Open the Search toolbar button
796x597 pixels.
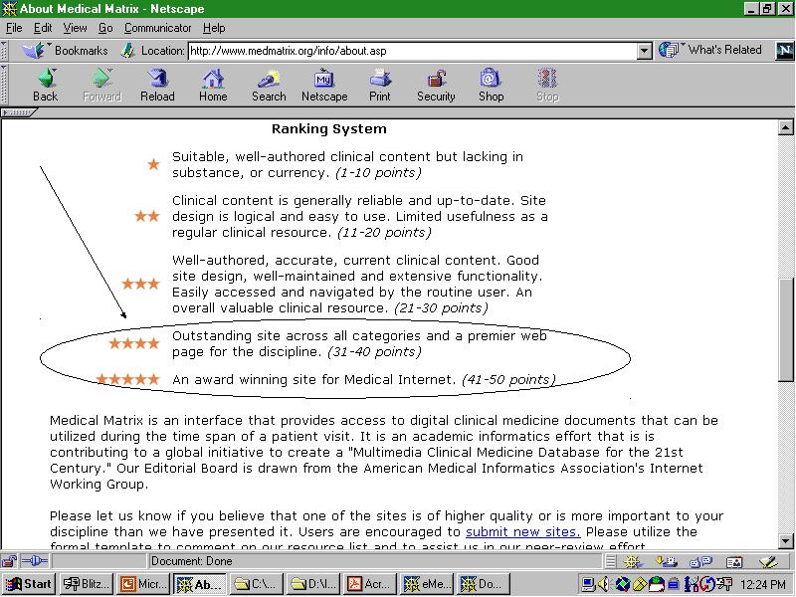269,86
